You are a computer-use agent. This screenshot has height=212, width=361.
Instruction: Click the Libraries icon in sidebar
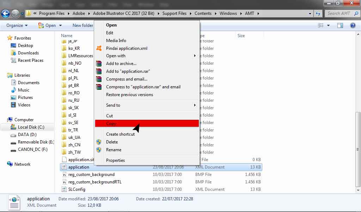coord(10,75)
